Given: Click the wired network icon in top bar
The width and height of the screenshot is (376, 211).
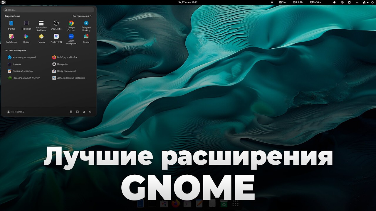Looking at the screenshot, I should click(364, 2).
